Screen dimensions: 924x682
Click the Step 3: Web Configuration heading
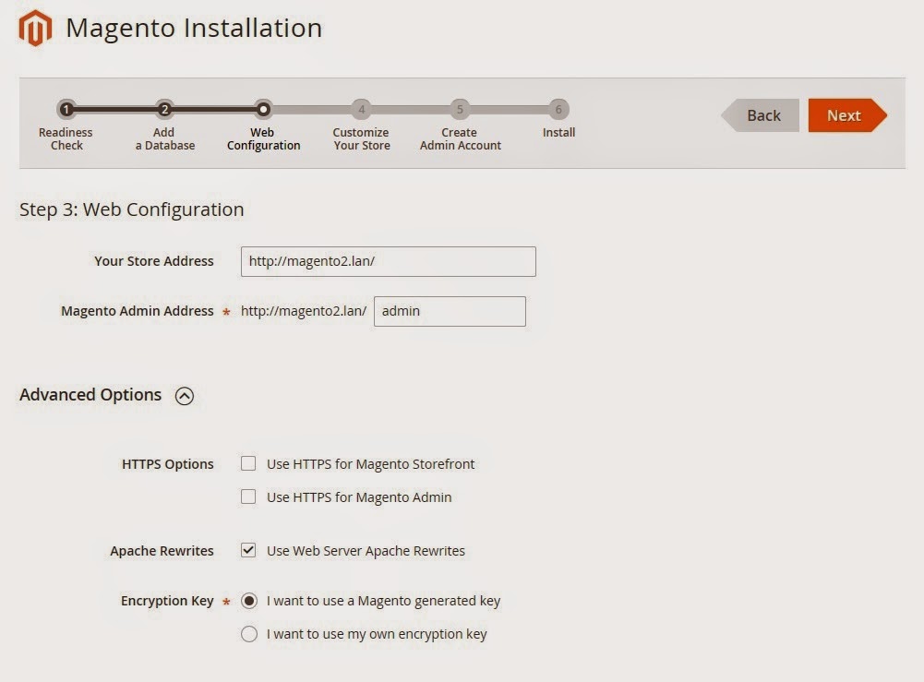131,209
